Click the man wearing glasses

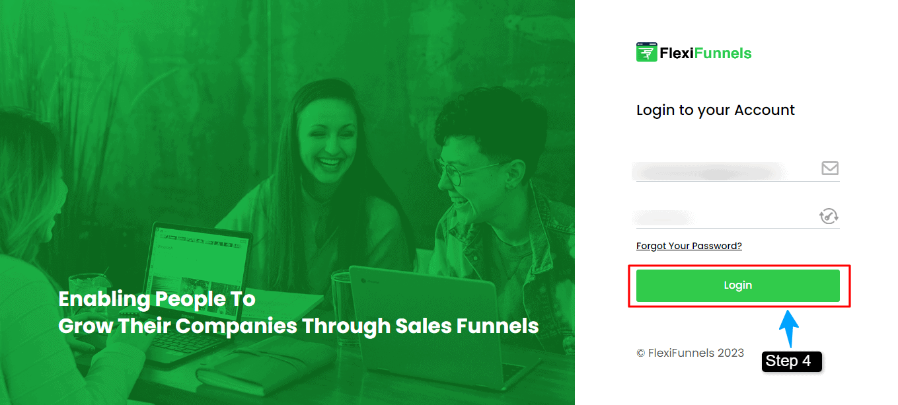[x=489, y=198]
